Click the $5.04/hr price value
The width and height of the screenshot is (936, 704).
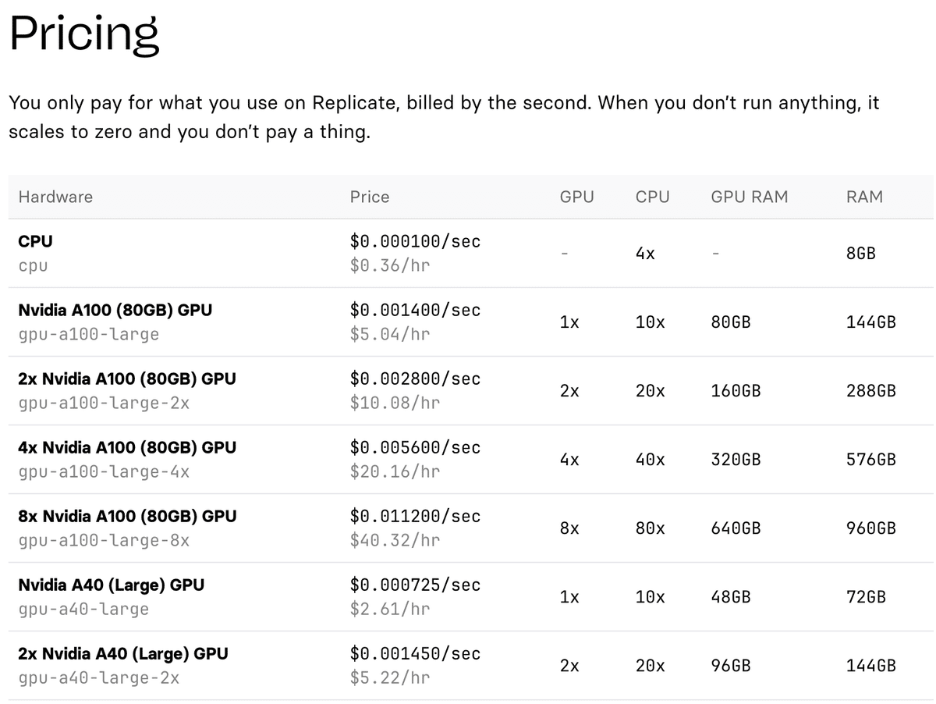(390, 334)
